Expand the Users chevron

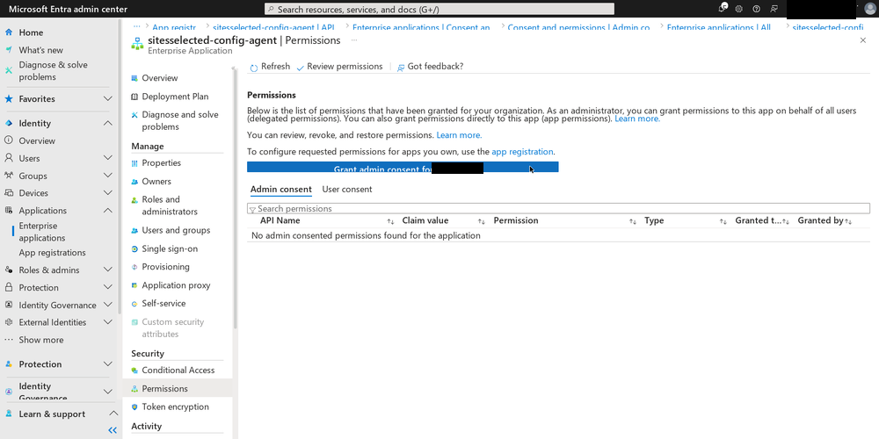point(108,158)
